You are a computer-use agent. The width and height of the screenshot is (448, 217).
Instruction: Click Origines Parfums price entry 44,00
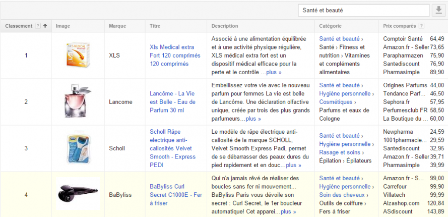click(414, 85)
